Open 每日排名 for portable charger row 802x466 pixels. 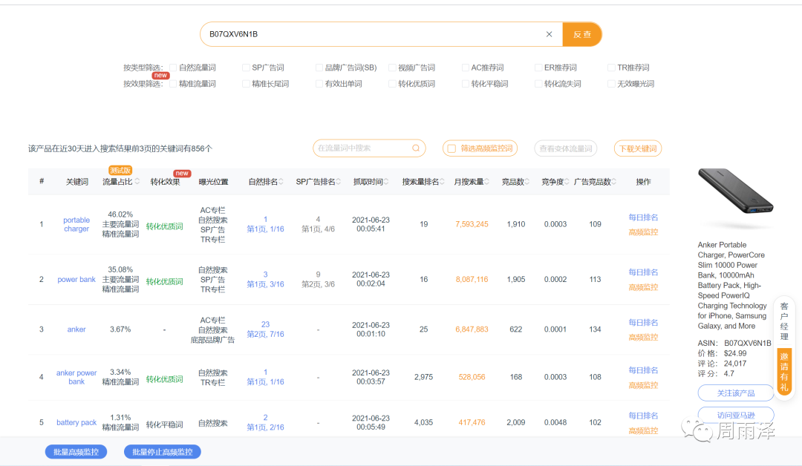click(x=643, y=217)
